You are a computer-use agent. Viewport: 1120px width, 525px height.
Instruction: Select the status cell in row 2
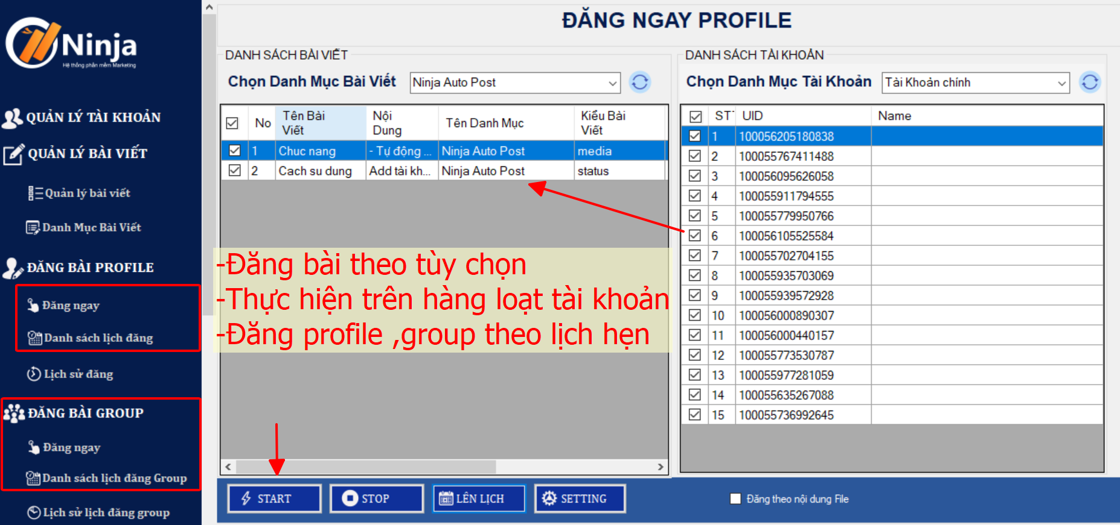(619, 171)
